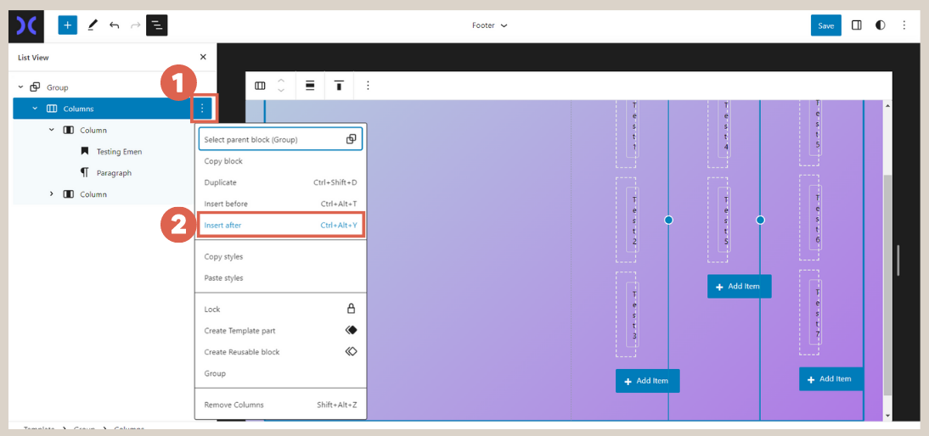Click the Redo arrow icon
This screenshot has width=929, height=436.
(x=135, y=25)
